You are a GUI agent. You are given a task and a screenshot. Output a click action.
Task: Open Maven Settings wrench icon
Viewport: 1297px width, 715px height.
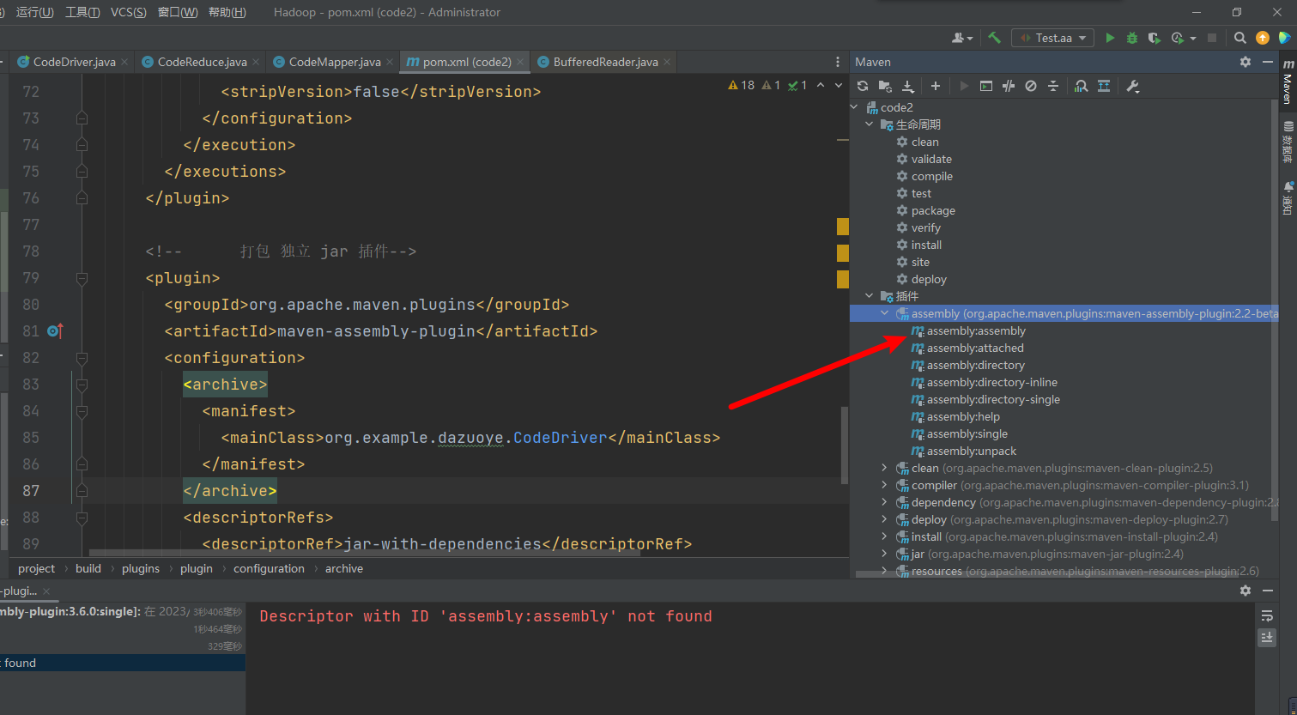pos(1132,86)
